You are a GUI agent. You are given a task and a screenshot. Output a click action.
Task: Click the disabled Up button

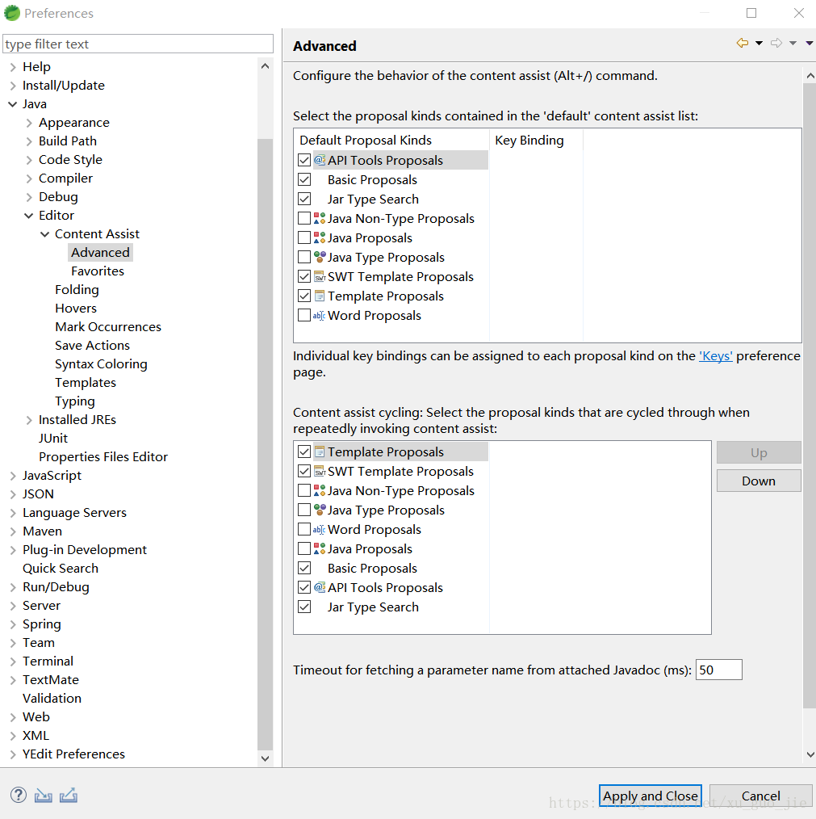coord(759,452)
